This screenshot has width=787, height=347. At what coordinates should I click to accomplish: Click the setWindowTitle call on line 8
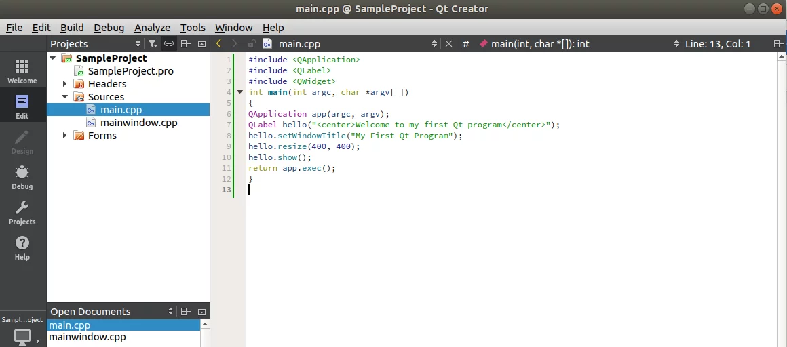[311, 136]
